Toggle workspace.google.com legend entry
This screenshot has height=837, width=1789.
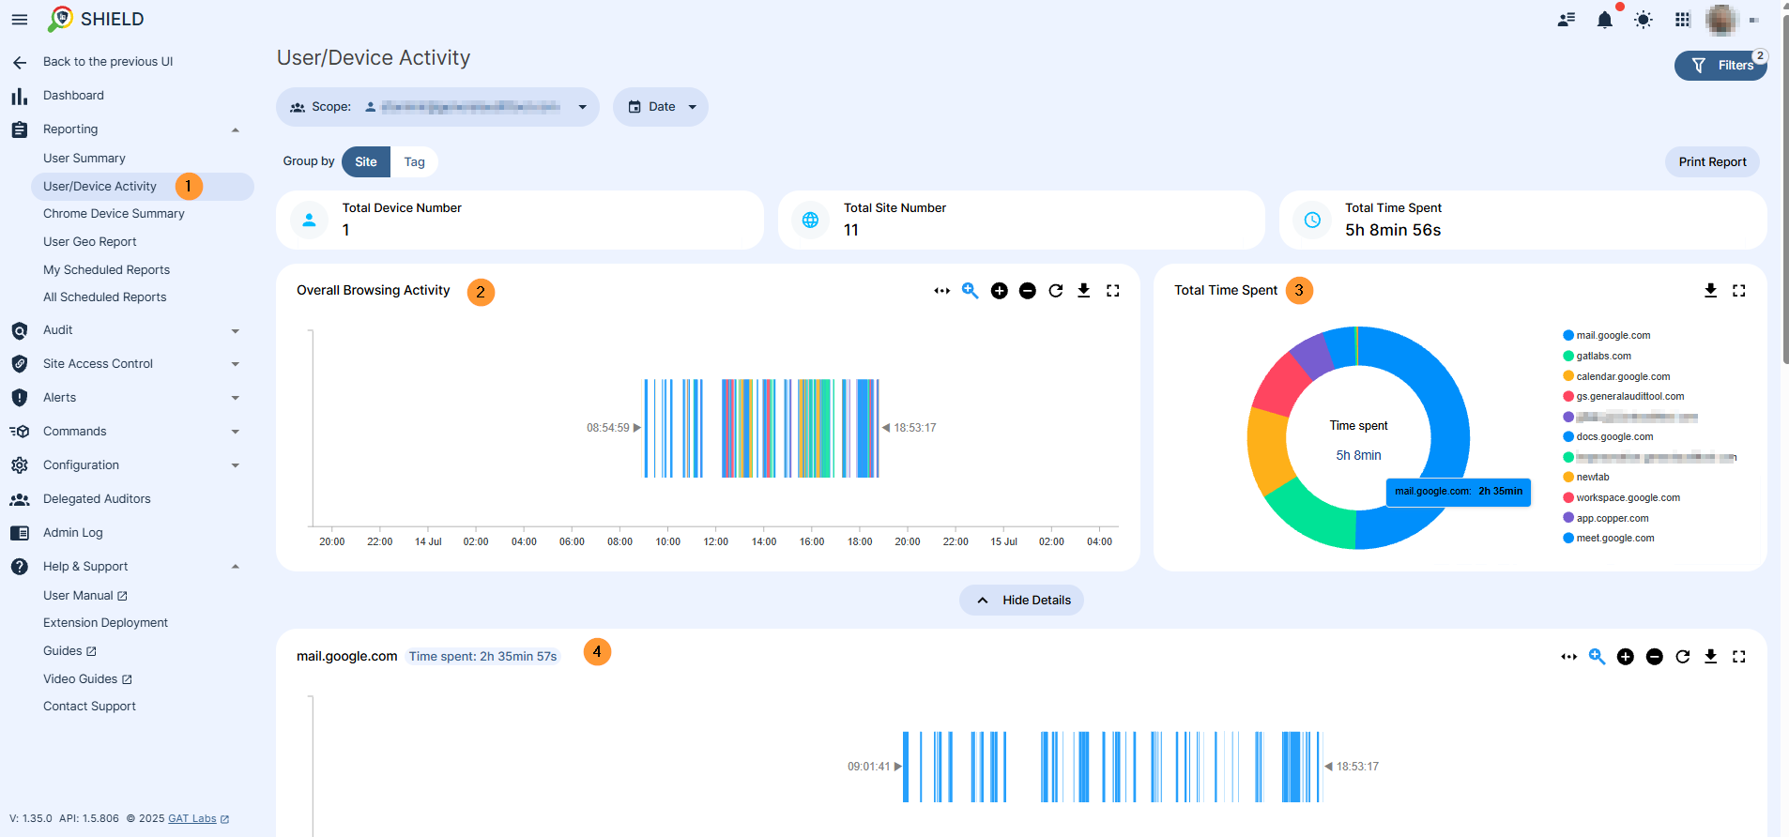pyautogui.click(x=1622, y=498)
